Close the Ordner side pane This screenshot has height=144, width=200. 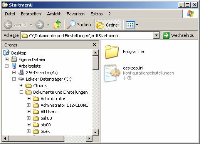tap(94, 45)
